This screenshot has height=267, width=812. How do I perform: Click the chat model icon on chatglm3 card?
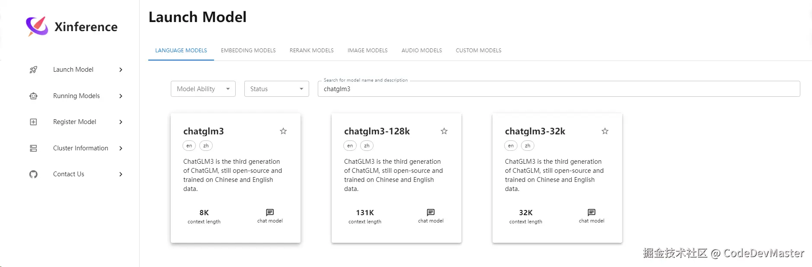coord(270,212)
